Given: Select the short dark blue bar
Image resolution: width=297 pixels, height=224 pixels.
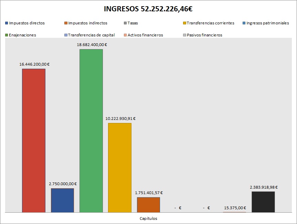Looking at the screenshot, I should [62, 200].
